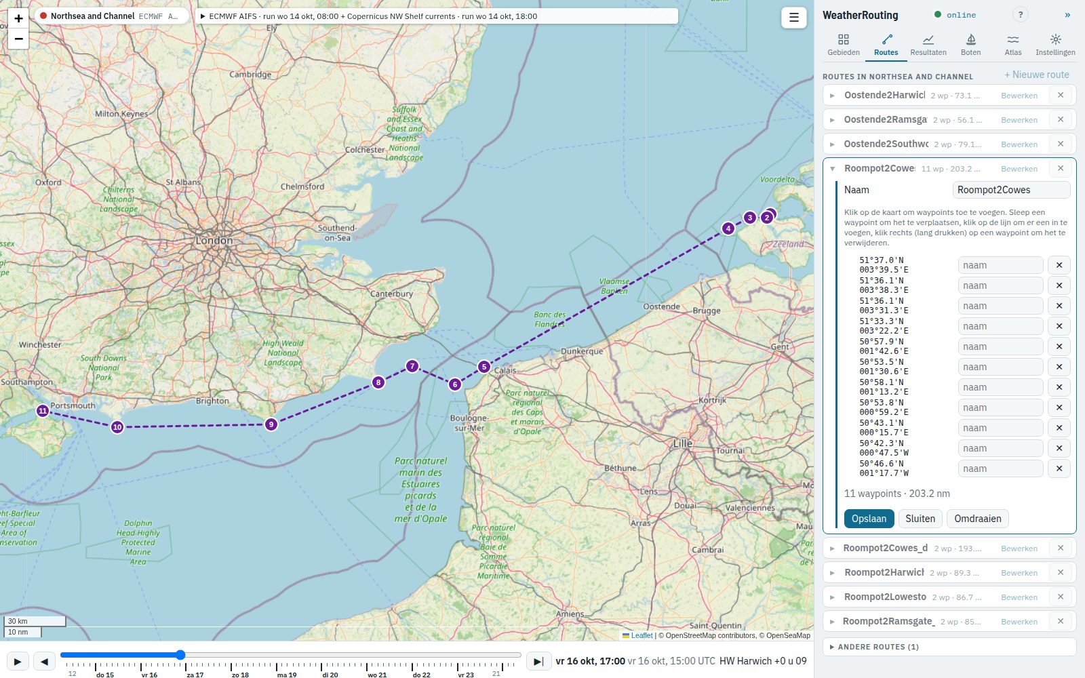Open Instellingen settings tab
Image resolution: width=1085 pixels, height=678 pixels.
point(1055,45)
